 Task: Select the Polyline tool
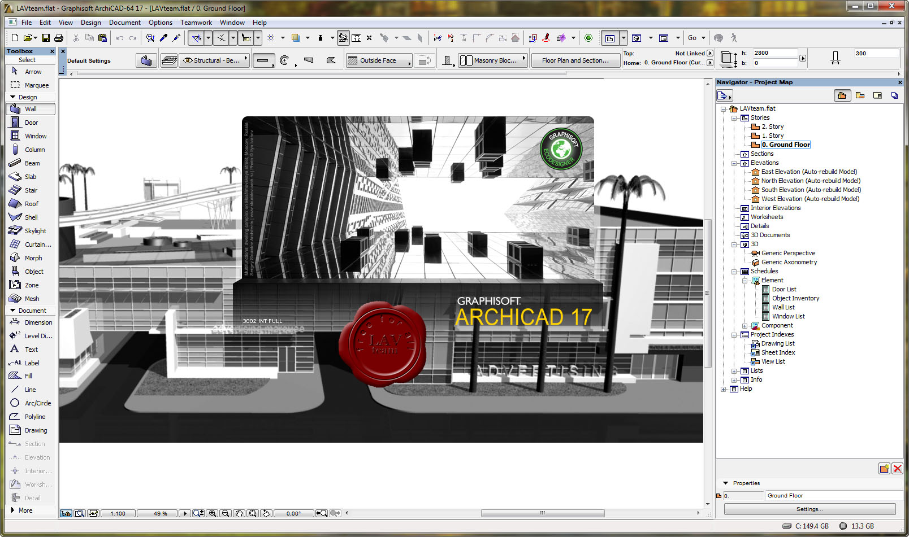click(31, 417)
